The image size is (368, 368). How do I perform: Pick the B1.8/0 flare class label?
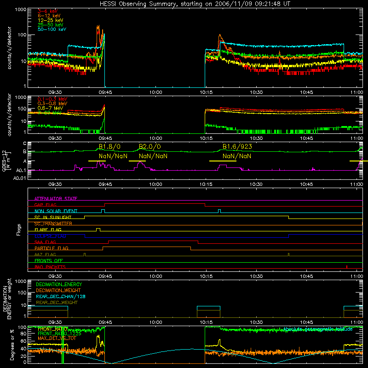[109, 147]
